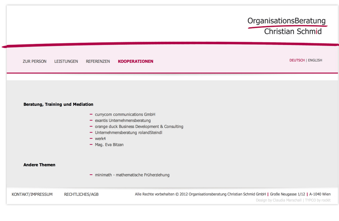Screen dimensions: 339x221
Task: Click the Andere Themen section heading
Action: (x=39, y=165)
